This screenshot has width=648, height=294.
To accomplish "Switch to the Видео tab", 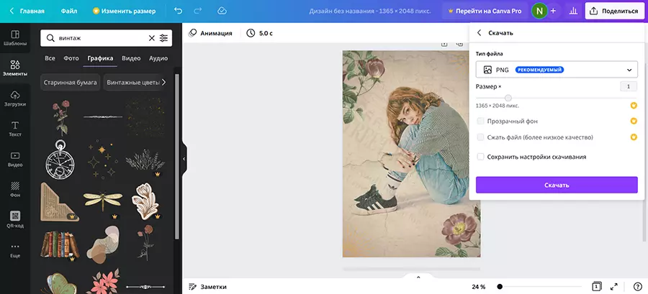I will coord(131,58).
